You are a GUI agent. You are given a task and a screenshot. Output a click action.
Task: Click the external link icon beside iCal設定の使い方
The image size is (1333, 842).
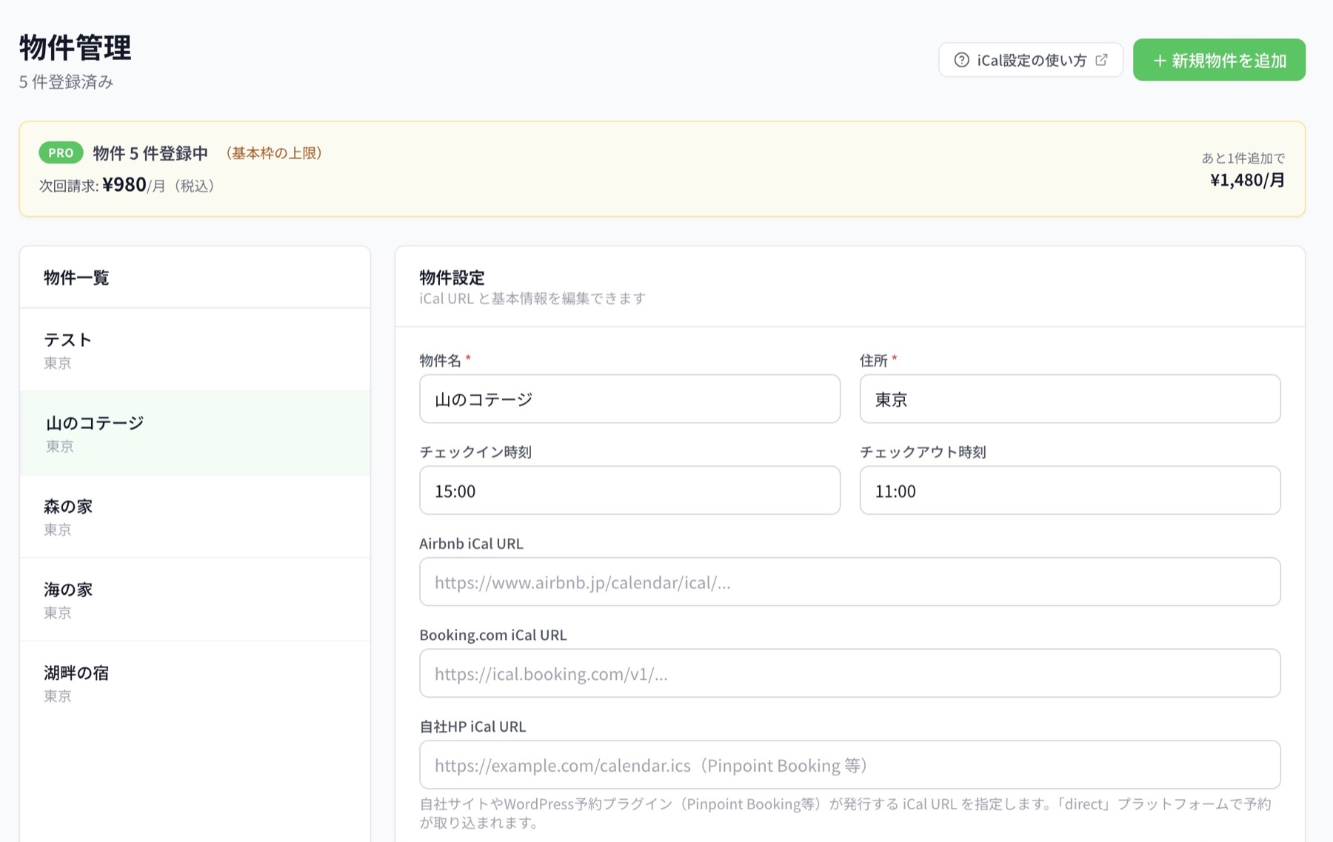pyautogui.click(x=1101, y=60)
